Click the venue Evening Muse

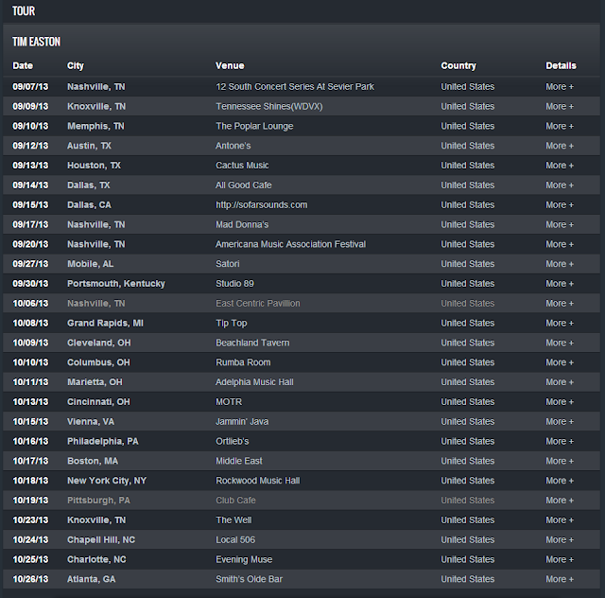(244, 559)
